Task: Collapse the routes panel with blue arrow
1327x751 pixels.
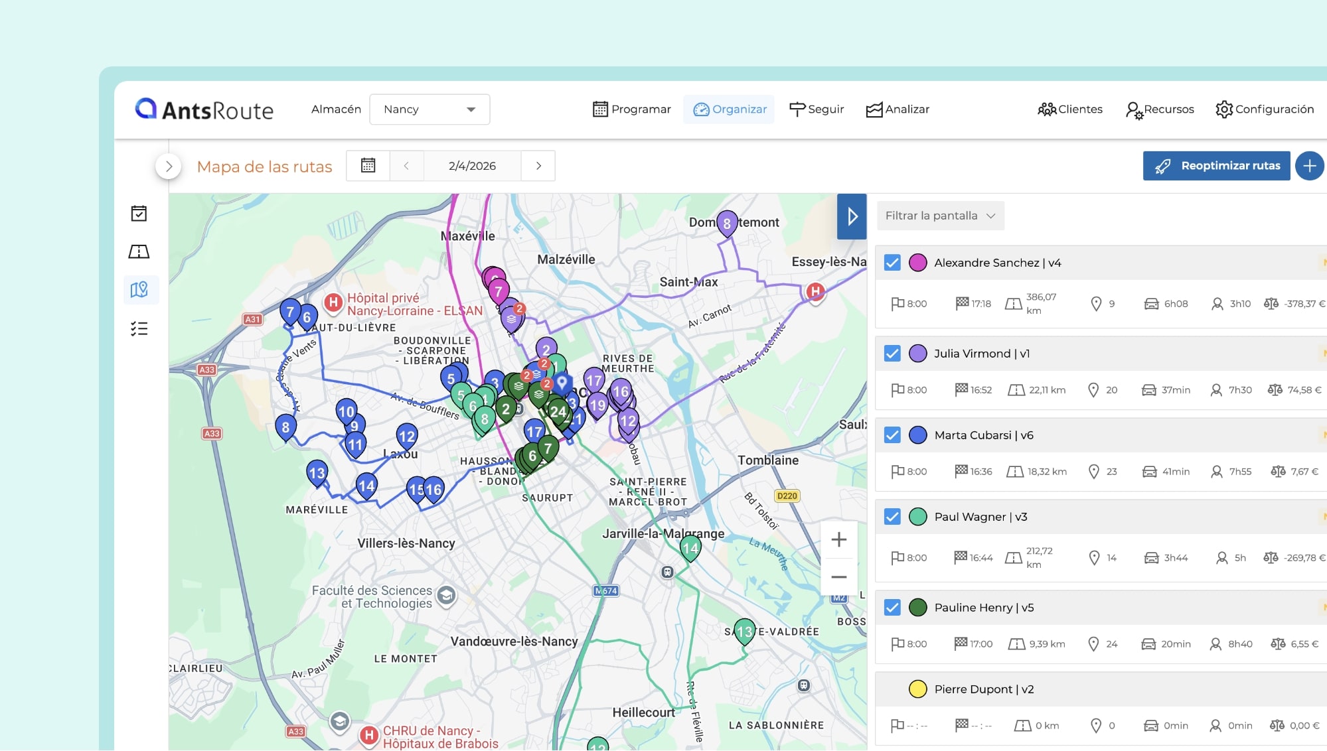Action: [852, 216]
